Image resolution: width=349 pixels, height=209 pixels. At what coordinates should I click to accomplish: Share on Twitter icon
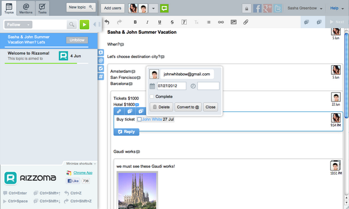click(x=278, y=8)
